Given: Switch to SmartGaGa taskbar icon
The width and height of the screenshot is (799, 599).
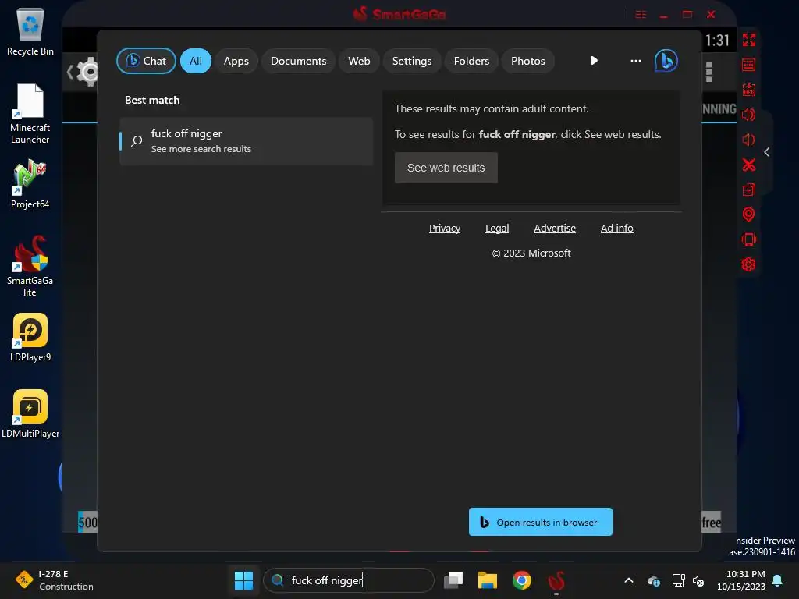Looking at the screenshot, I should click(x=556, y=580).
